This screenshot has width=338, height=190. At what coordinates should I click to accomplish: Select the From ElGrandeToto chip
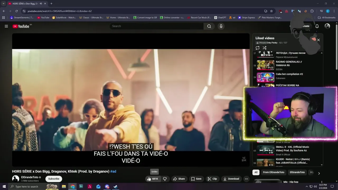pyautogui.click(x=274, y=172)
